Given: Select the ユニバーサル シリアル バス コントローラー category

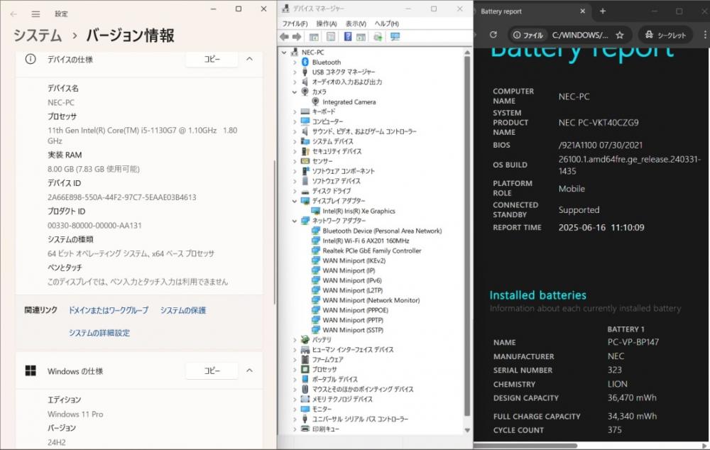Looking at the screenshot, I should coord(359,419).
